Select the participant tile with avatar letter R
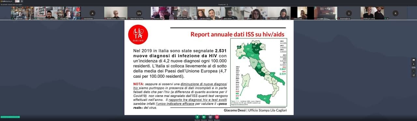The height and width of the screenshot is (121, 417). 395,13
